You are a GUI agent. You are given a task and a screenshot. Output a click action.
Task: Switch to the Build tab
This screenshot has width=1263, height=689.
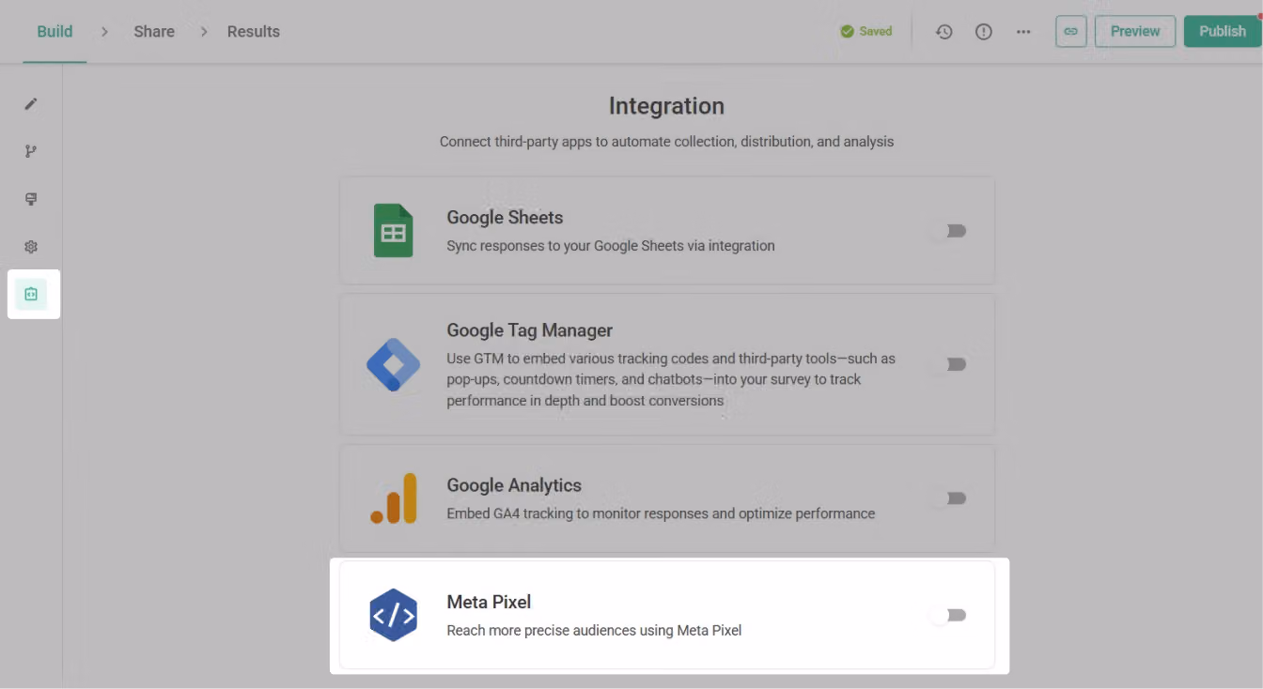[55, 31]
